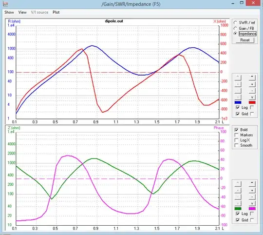
Task: Open the red X curve color swatch
Action: (x=252, y=102)
